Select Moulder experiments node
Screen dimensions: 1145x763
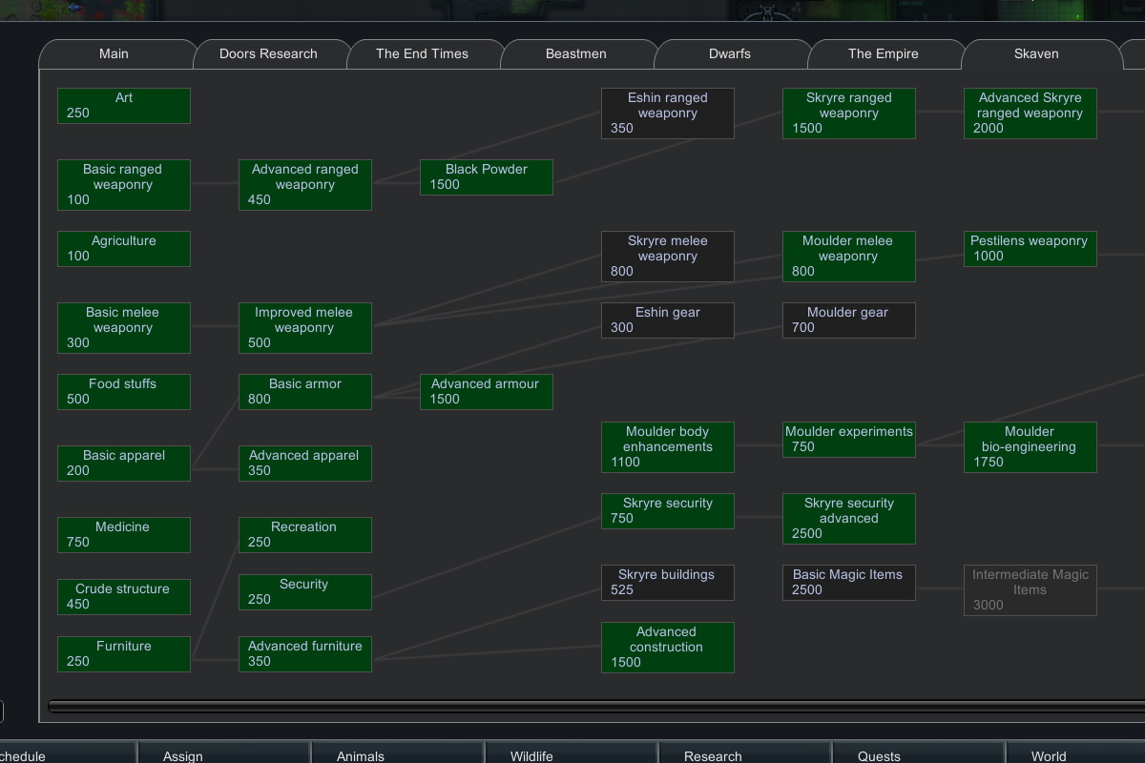click(x=849, y=440)
